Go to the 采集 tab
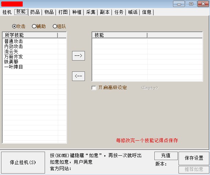The width and height of the screenshot is (210, 175). pyautogui.click(x=91, y=12)
